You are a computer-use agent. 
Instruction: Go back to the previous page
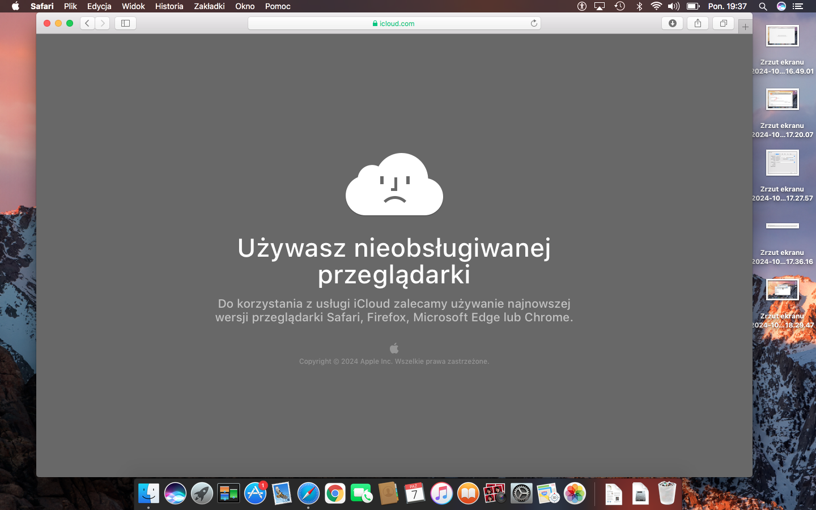87,23
